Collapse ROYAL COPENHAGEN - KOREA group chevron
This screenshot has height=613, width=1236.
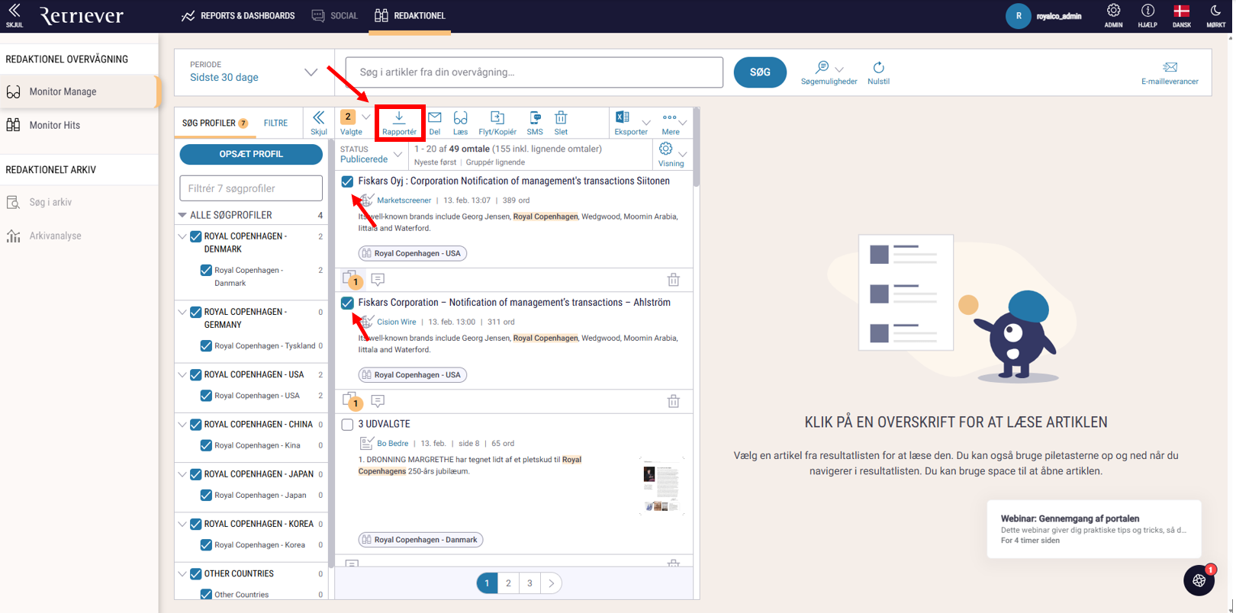point(182,524)
